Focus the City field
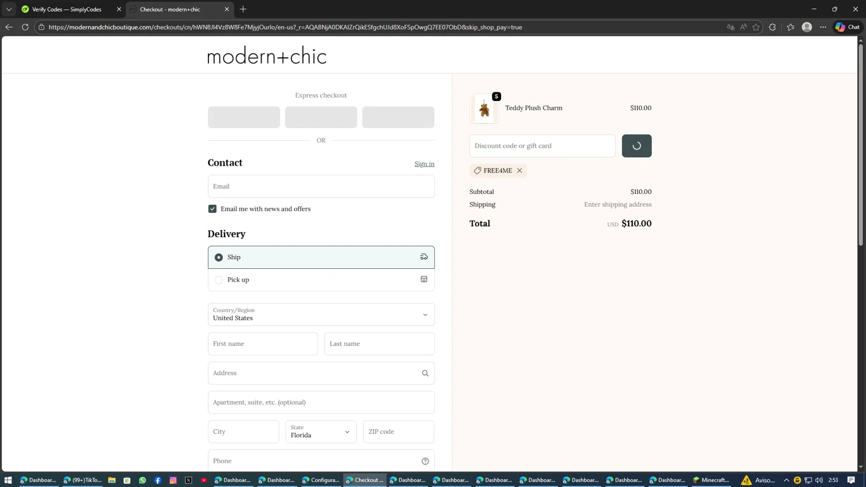The image size is (866, 487). [244, 432]
